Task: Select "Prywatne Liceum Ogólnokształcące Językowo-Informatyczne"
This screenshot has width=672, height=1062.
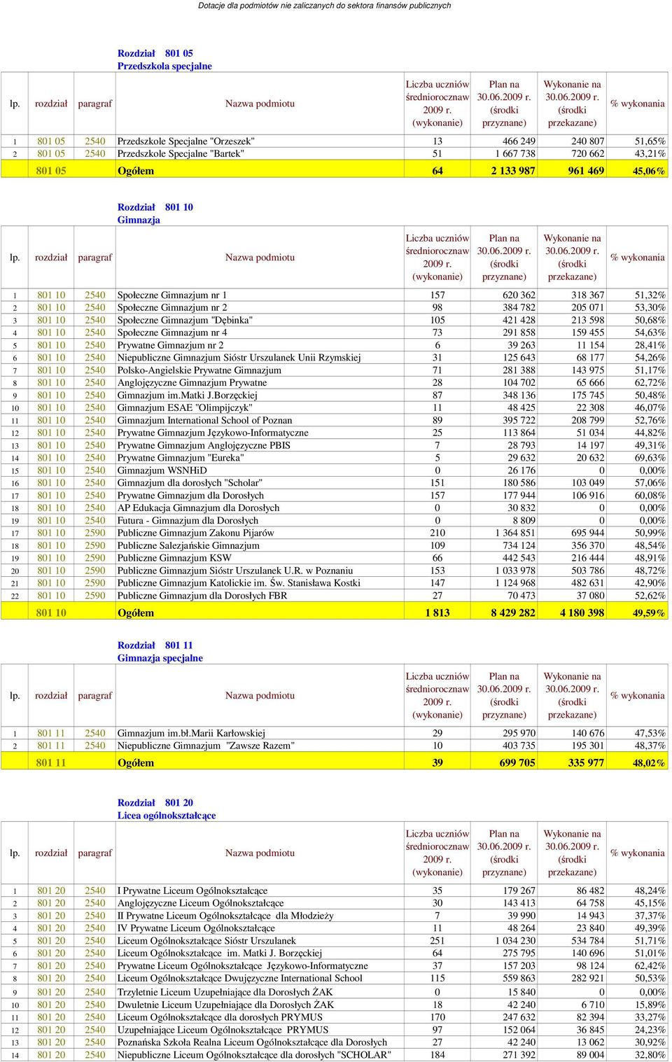Action: (x=243, y=967)
